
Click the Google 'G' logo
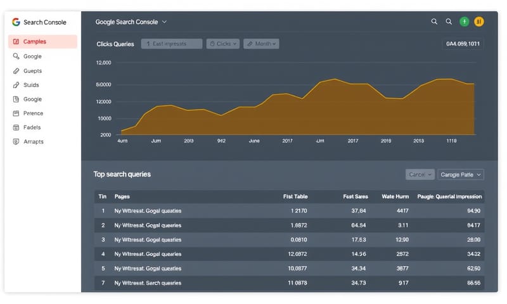pyautogui.click(x=16, y=22)
